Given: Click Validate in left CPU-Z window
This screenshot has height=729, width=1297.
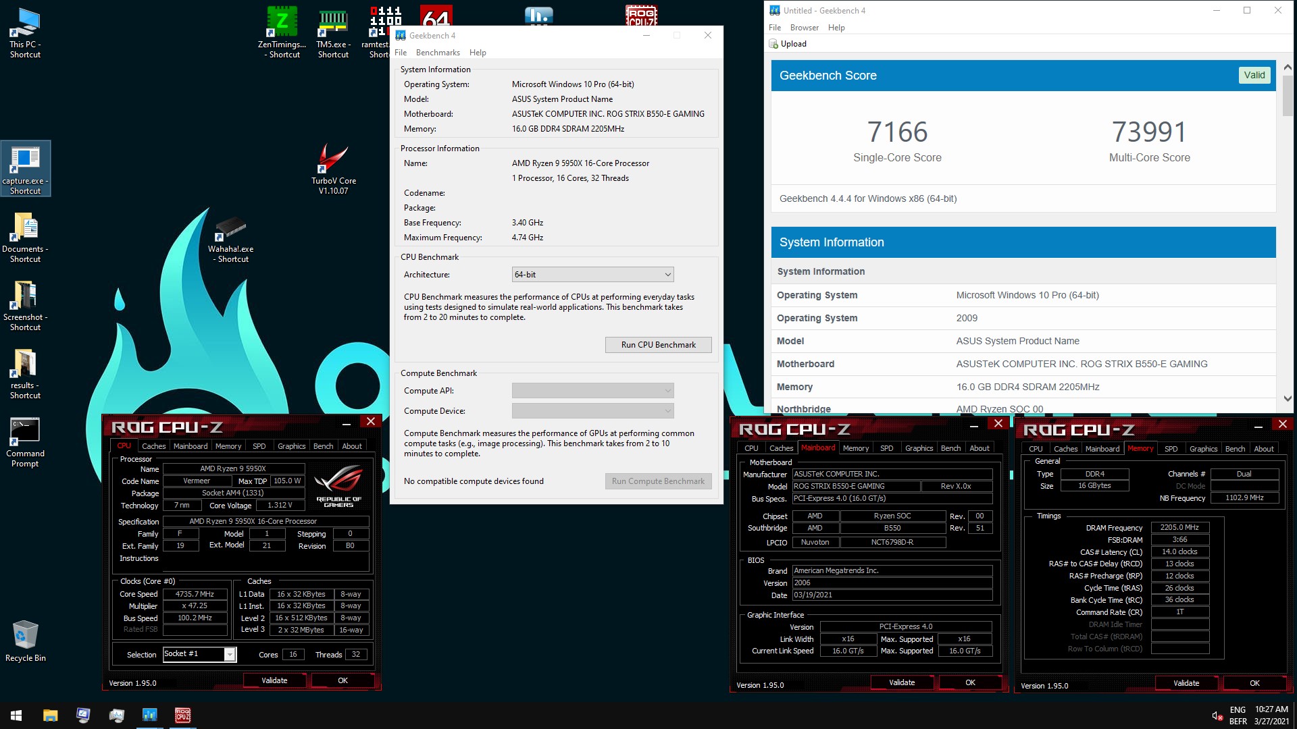Looking at the screenshot, I should 274,680.
